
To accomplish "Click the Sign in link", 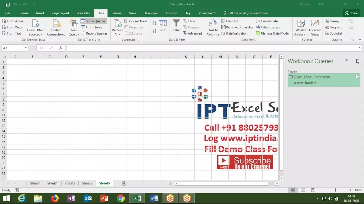I will click(x=305, y=4).
